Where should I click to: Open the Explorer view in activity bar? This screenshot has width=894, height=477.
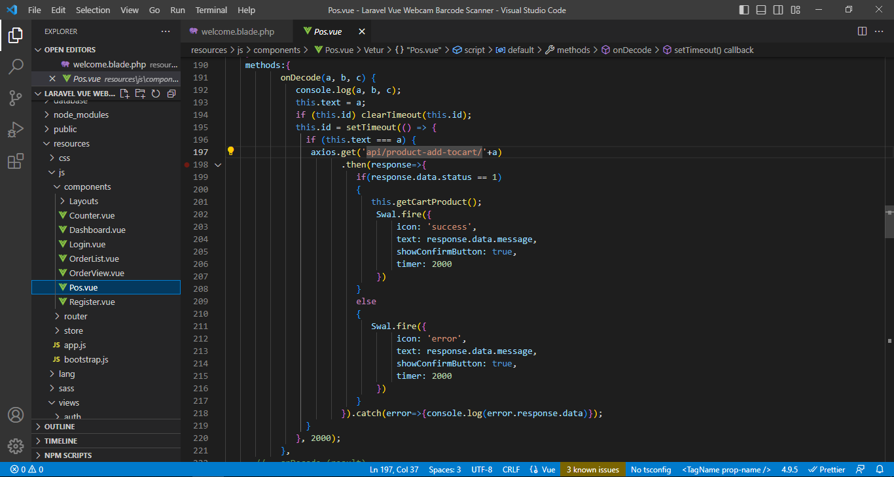16,35
